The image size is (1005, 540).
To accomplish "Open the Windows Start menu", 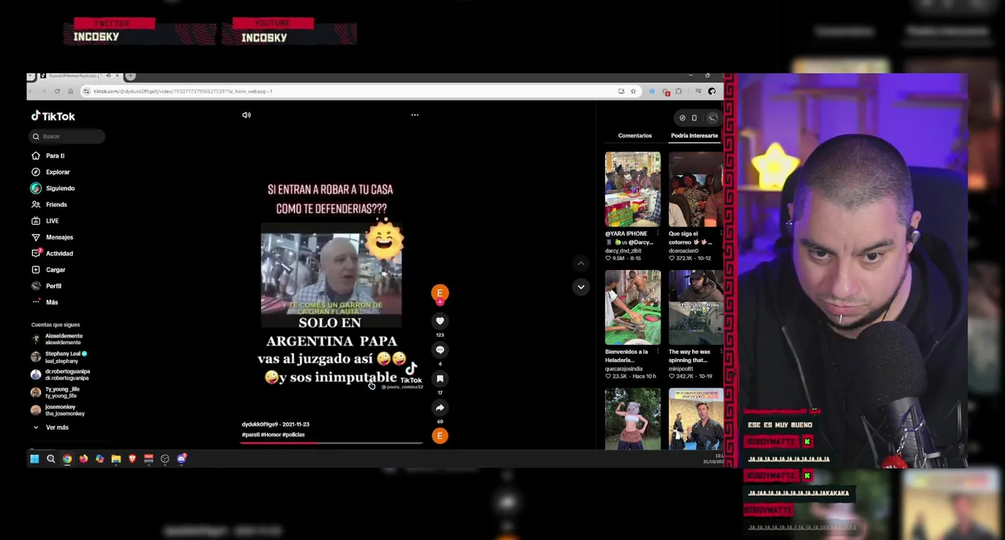I will [35, 459].
